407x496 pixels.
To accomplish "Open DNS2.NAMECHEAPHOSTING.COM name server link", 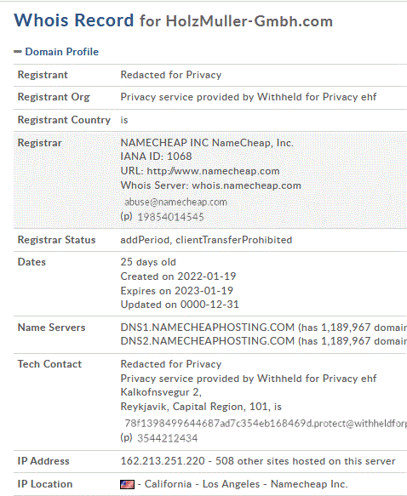I will (207, 341).
